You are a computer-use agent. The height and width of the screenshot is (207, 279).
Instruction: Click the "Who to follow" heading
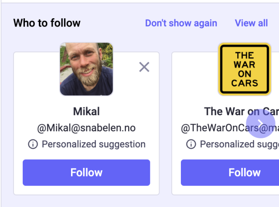(47, 23)
